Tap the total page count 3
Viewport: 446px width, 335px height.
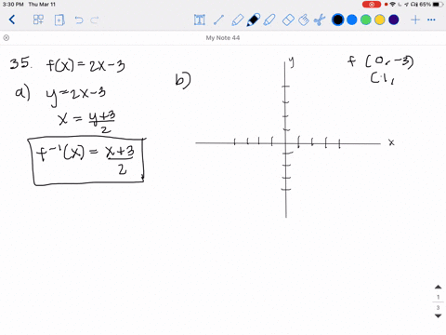click(438, 307)
